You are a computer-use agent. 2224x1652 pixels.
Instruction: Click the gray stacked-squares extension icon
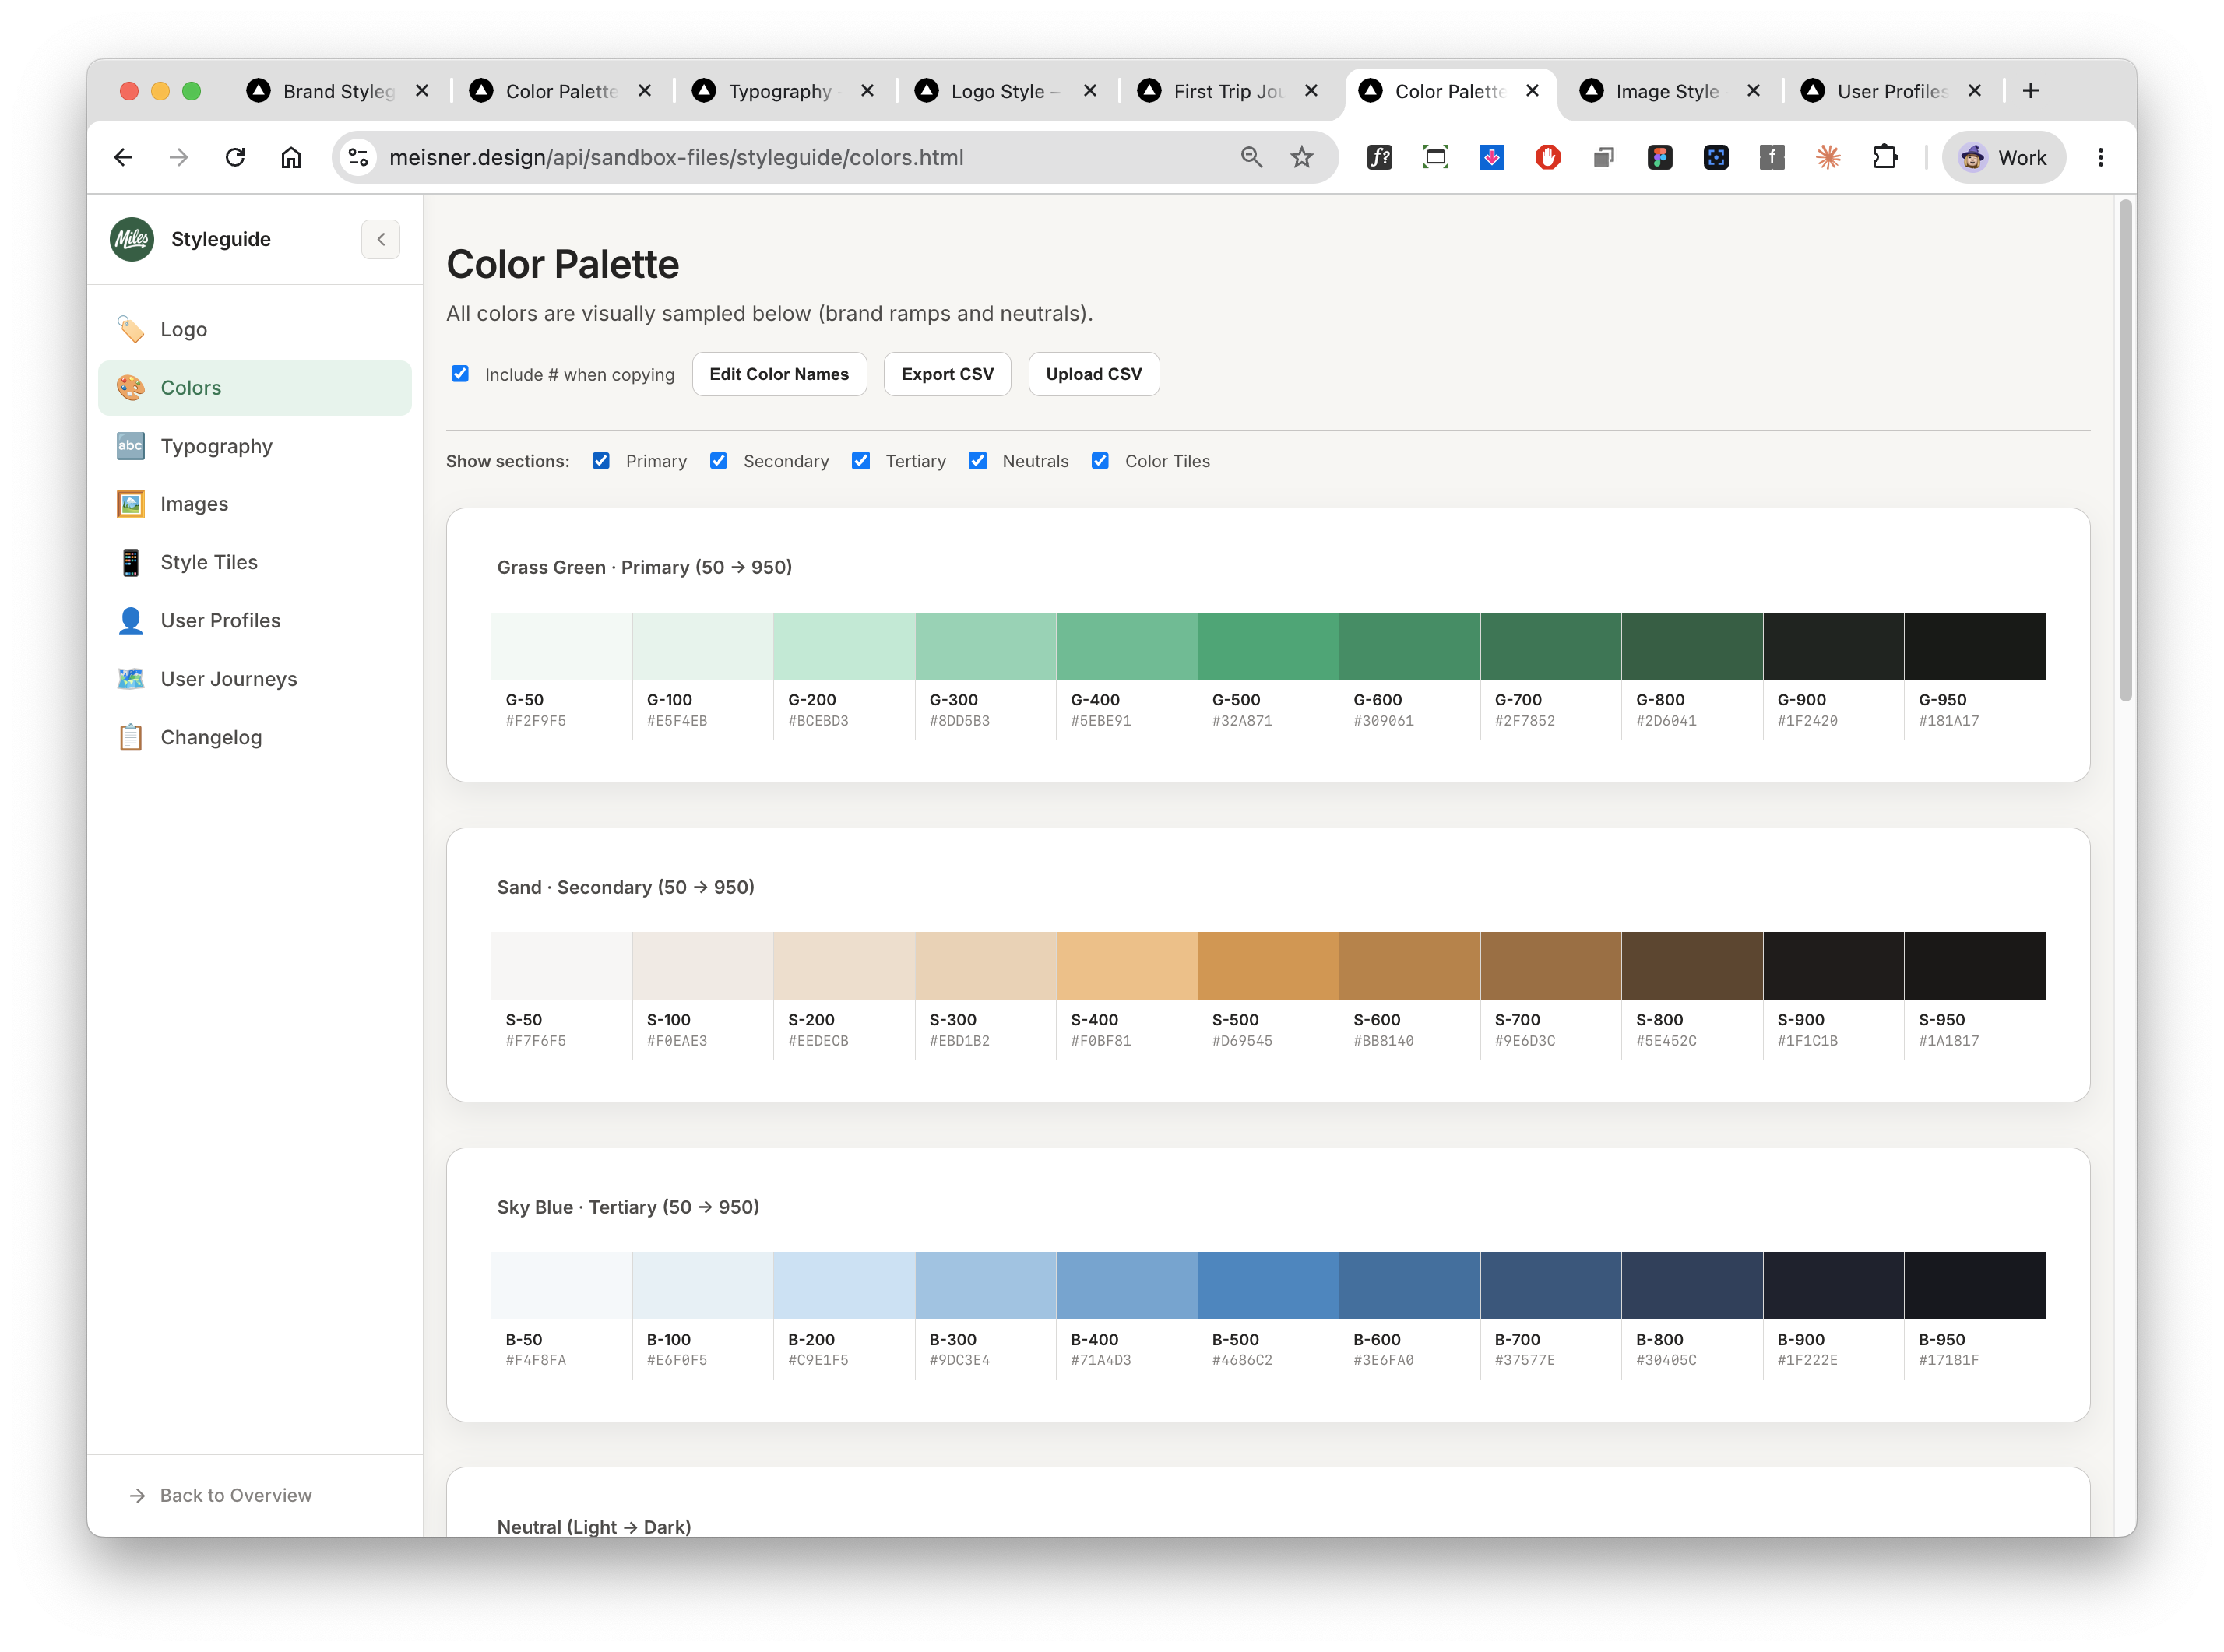click(1603, 157)
